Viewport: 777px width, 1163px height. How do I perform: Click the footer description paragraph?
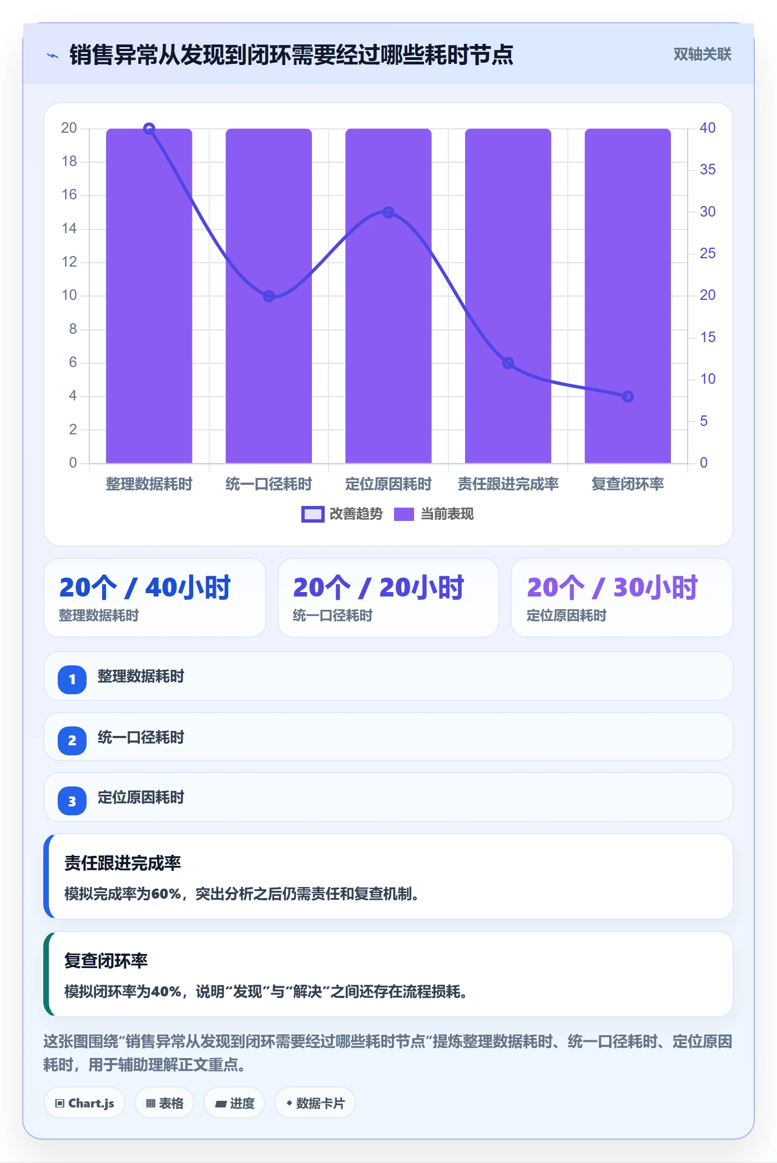[388, 1053]
